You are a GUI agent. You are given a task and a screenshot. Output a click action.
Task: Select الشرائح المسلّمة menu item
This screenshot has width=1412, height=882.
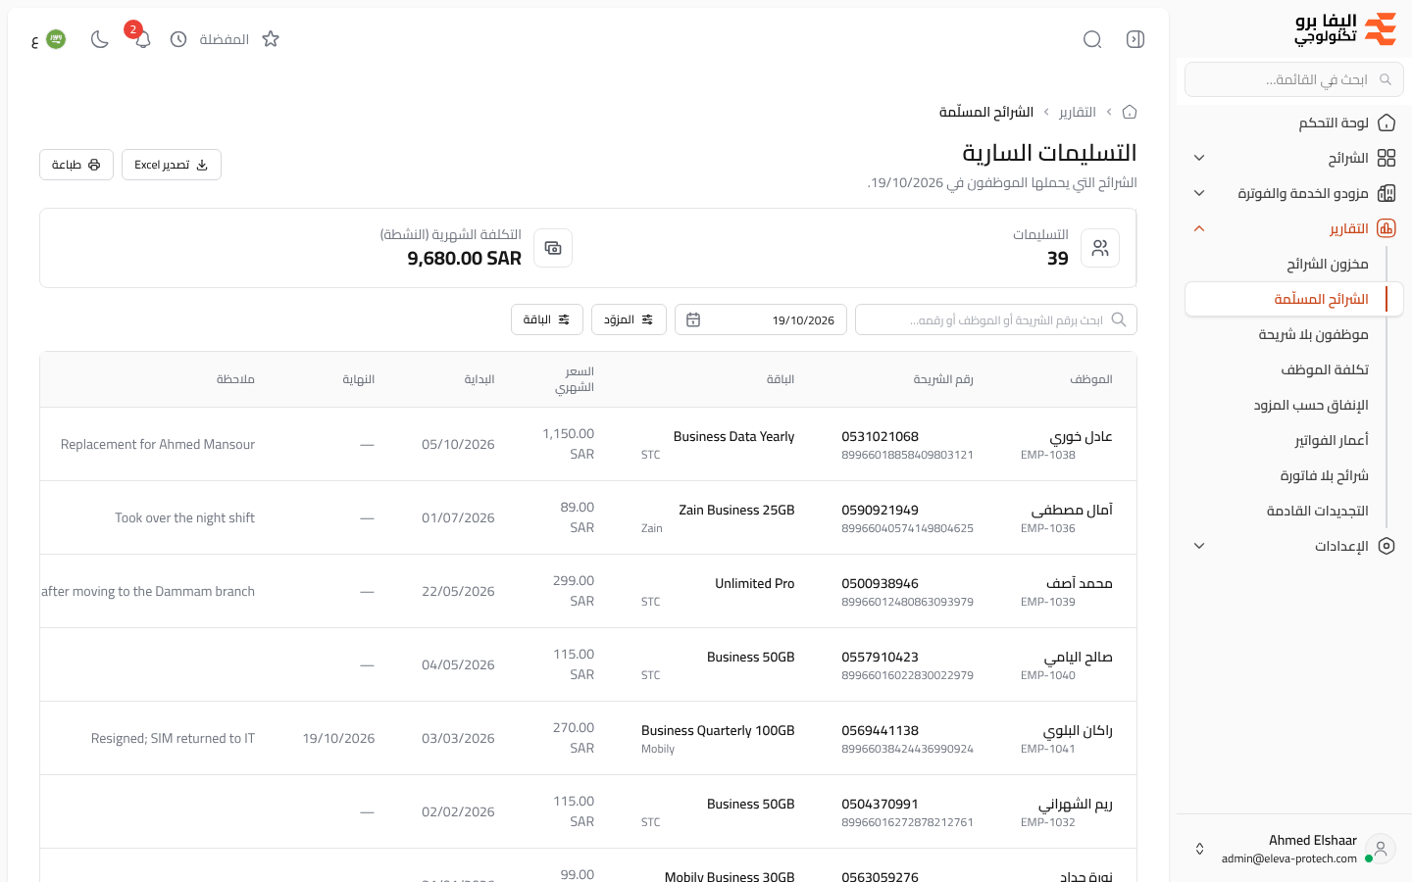click(1294, 299)
